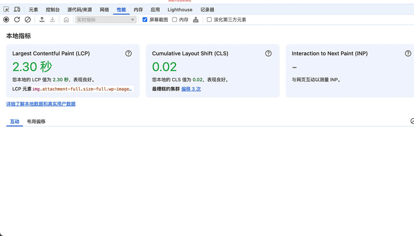Activate the inspect element picker icon

[x=6, y=9]
